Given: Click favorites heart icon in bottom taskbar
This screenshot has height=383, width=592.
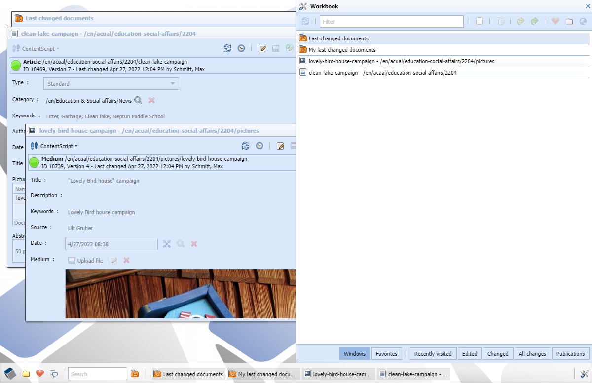Looking at the screenshot, I should pos(40,374).
